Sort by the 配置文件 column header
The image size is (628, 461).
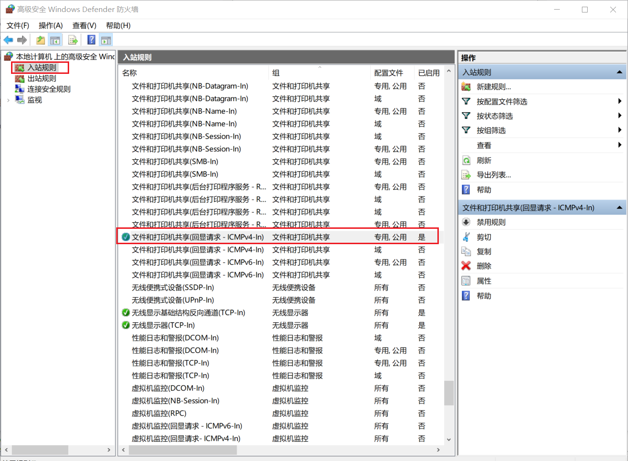[x=393, y=73]
